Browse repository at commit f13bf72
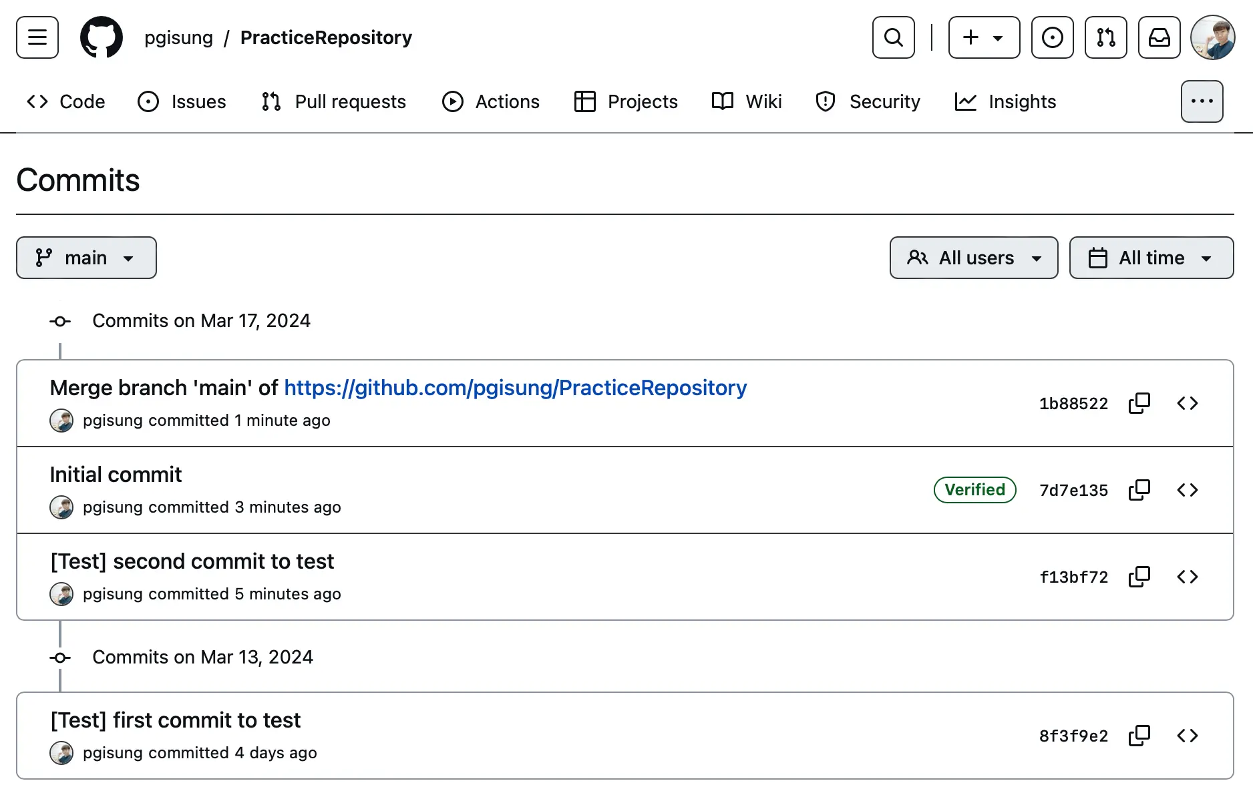The image size is (1253, 797). coord(1188,577)
